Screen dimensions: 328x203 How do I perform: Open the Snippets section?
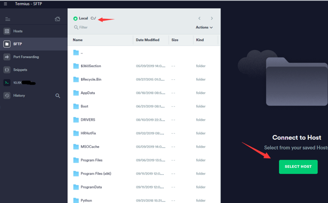[34, 70]
